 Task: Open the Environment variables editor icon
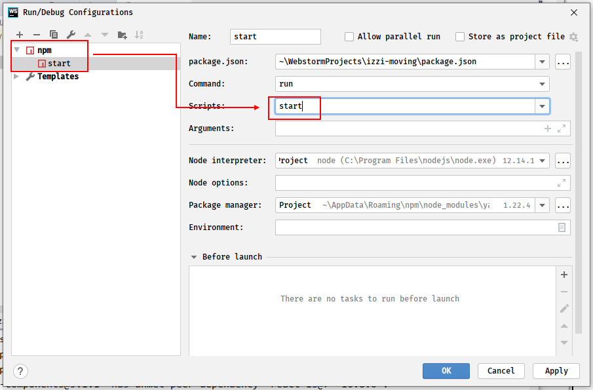[x=562, y=227]
